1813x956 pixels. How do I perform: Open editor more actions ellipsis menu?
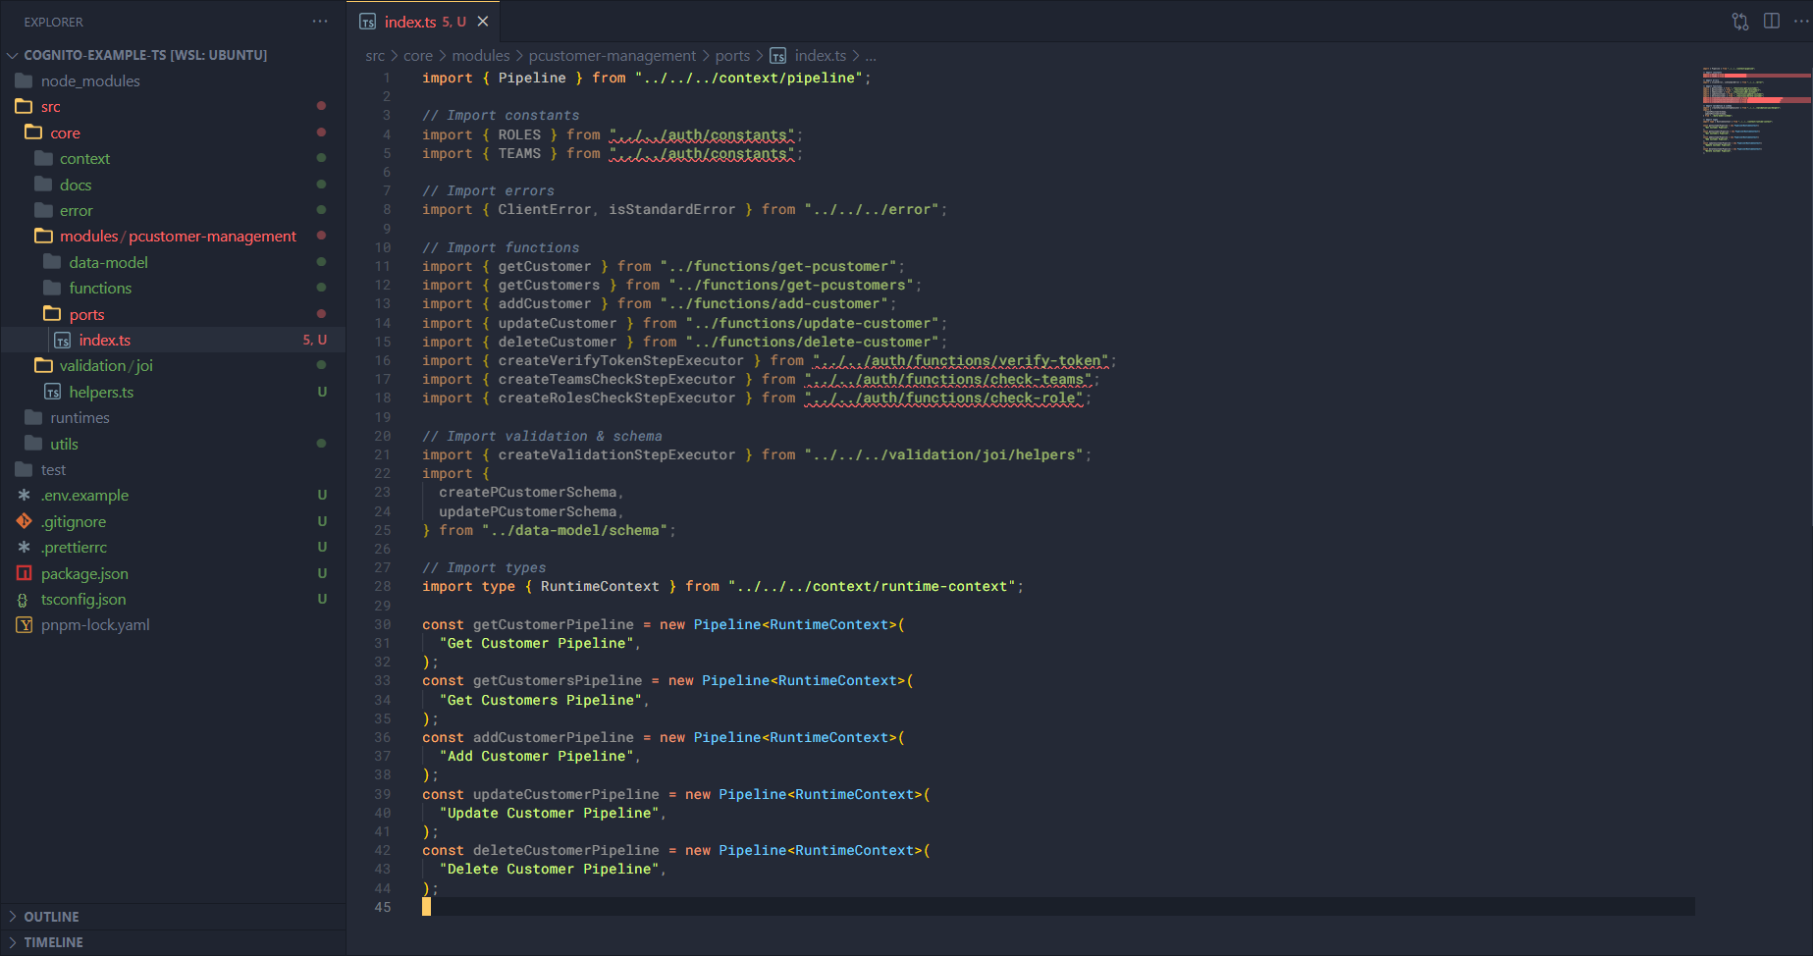1800,22
